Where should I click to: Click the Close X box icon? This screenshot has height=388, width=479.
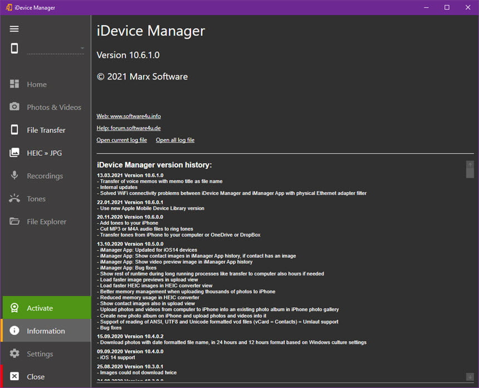pyautogui.click(x=14, y=376)
